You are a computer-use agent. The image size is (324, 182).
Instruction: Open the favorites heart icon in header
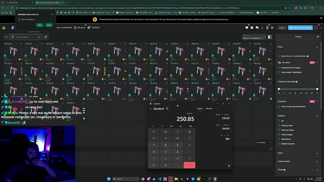tap(247, 28)
